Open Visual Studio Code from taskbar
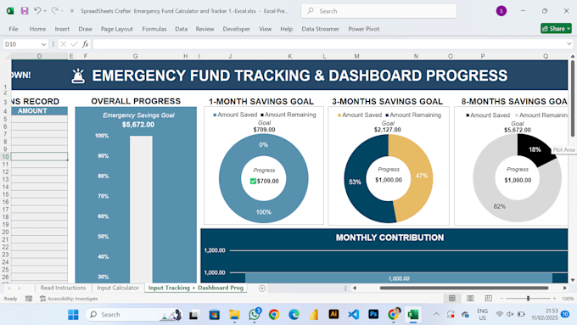 point(353,314)
